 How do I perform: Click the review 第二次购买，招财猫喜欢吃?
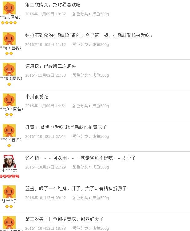(53, 5)
